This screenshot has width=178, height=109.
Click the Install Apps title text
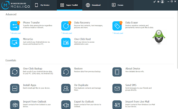[x=29, y=85]
